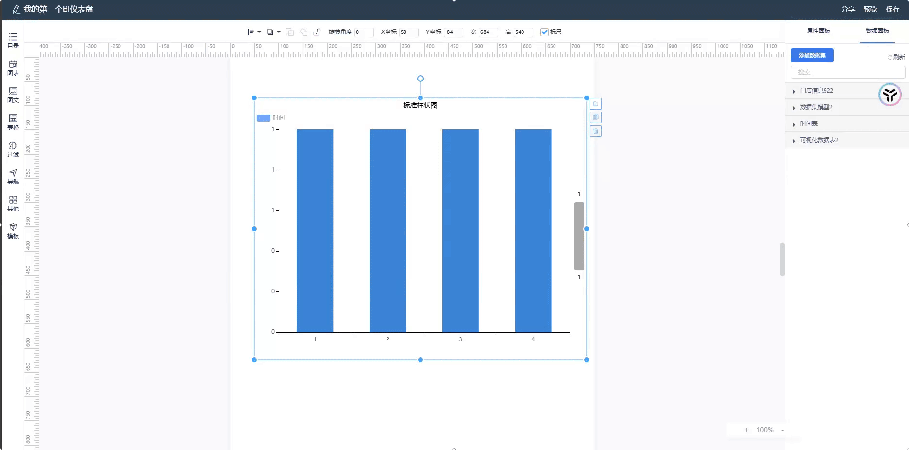Image resolution: width=909 pixels, height=450 pixels.
Task: Toggle the lock/unlock icon in toolbar
Action: pyautogui.click(x=317, y=32)
